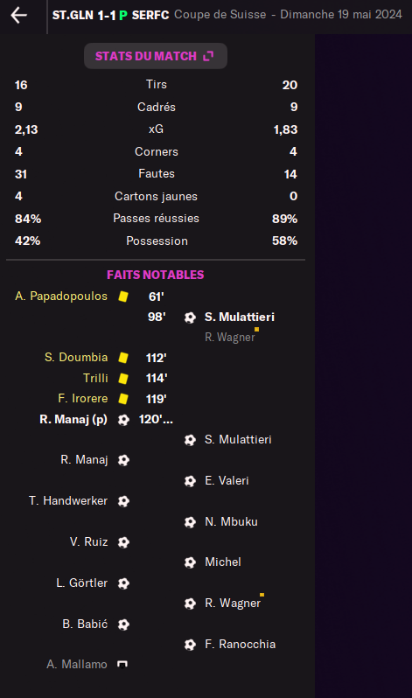Open the Stats du Match popout icon
This screenshot has width=412, height=698.
click(208, 56)
